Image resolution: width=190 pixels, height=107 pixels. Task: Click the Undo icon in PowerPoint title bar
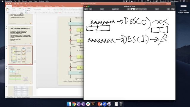21,4
